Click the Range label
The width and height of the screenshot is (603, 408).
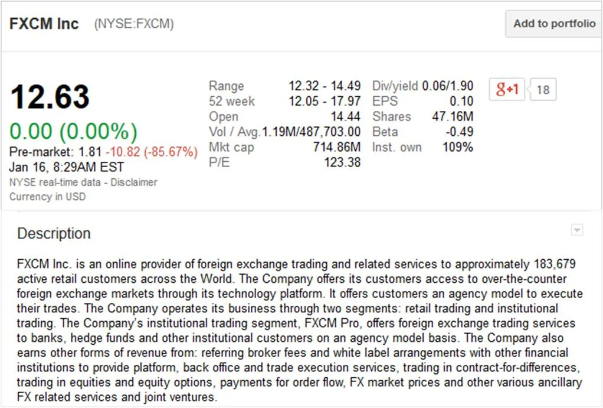(226, 86)
